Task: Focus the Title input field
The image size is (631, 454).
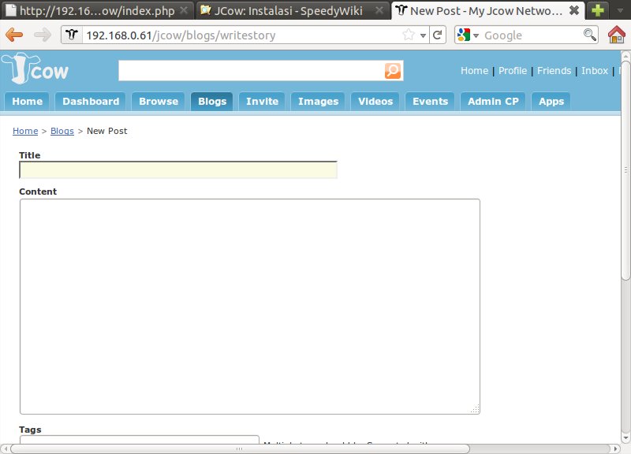Action: pyautogui.click(x=178, y=170)
